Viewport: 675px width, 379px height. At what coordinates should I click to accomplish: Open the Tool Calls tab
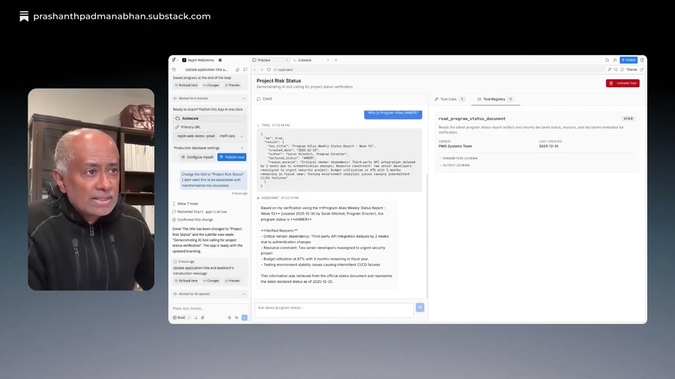[449, 99]
